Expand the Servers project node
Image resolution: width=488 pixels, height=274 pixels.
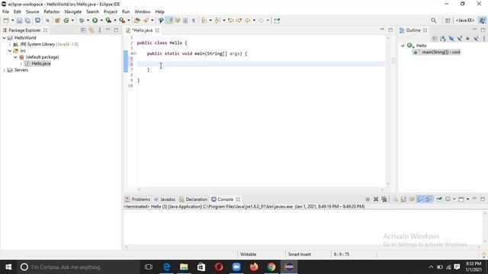(x=4, y=70)
